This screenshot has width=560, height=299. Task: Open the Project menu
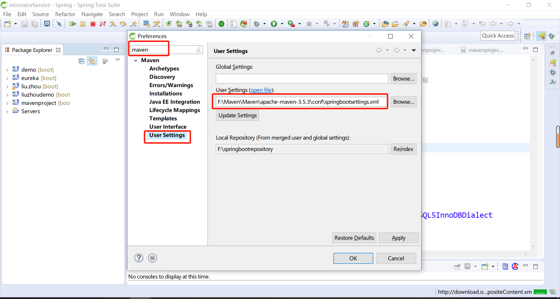tap(139, 14)
